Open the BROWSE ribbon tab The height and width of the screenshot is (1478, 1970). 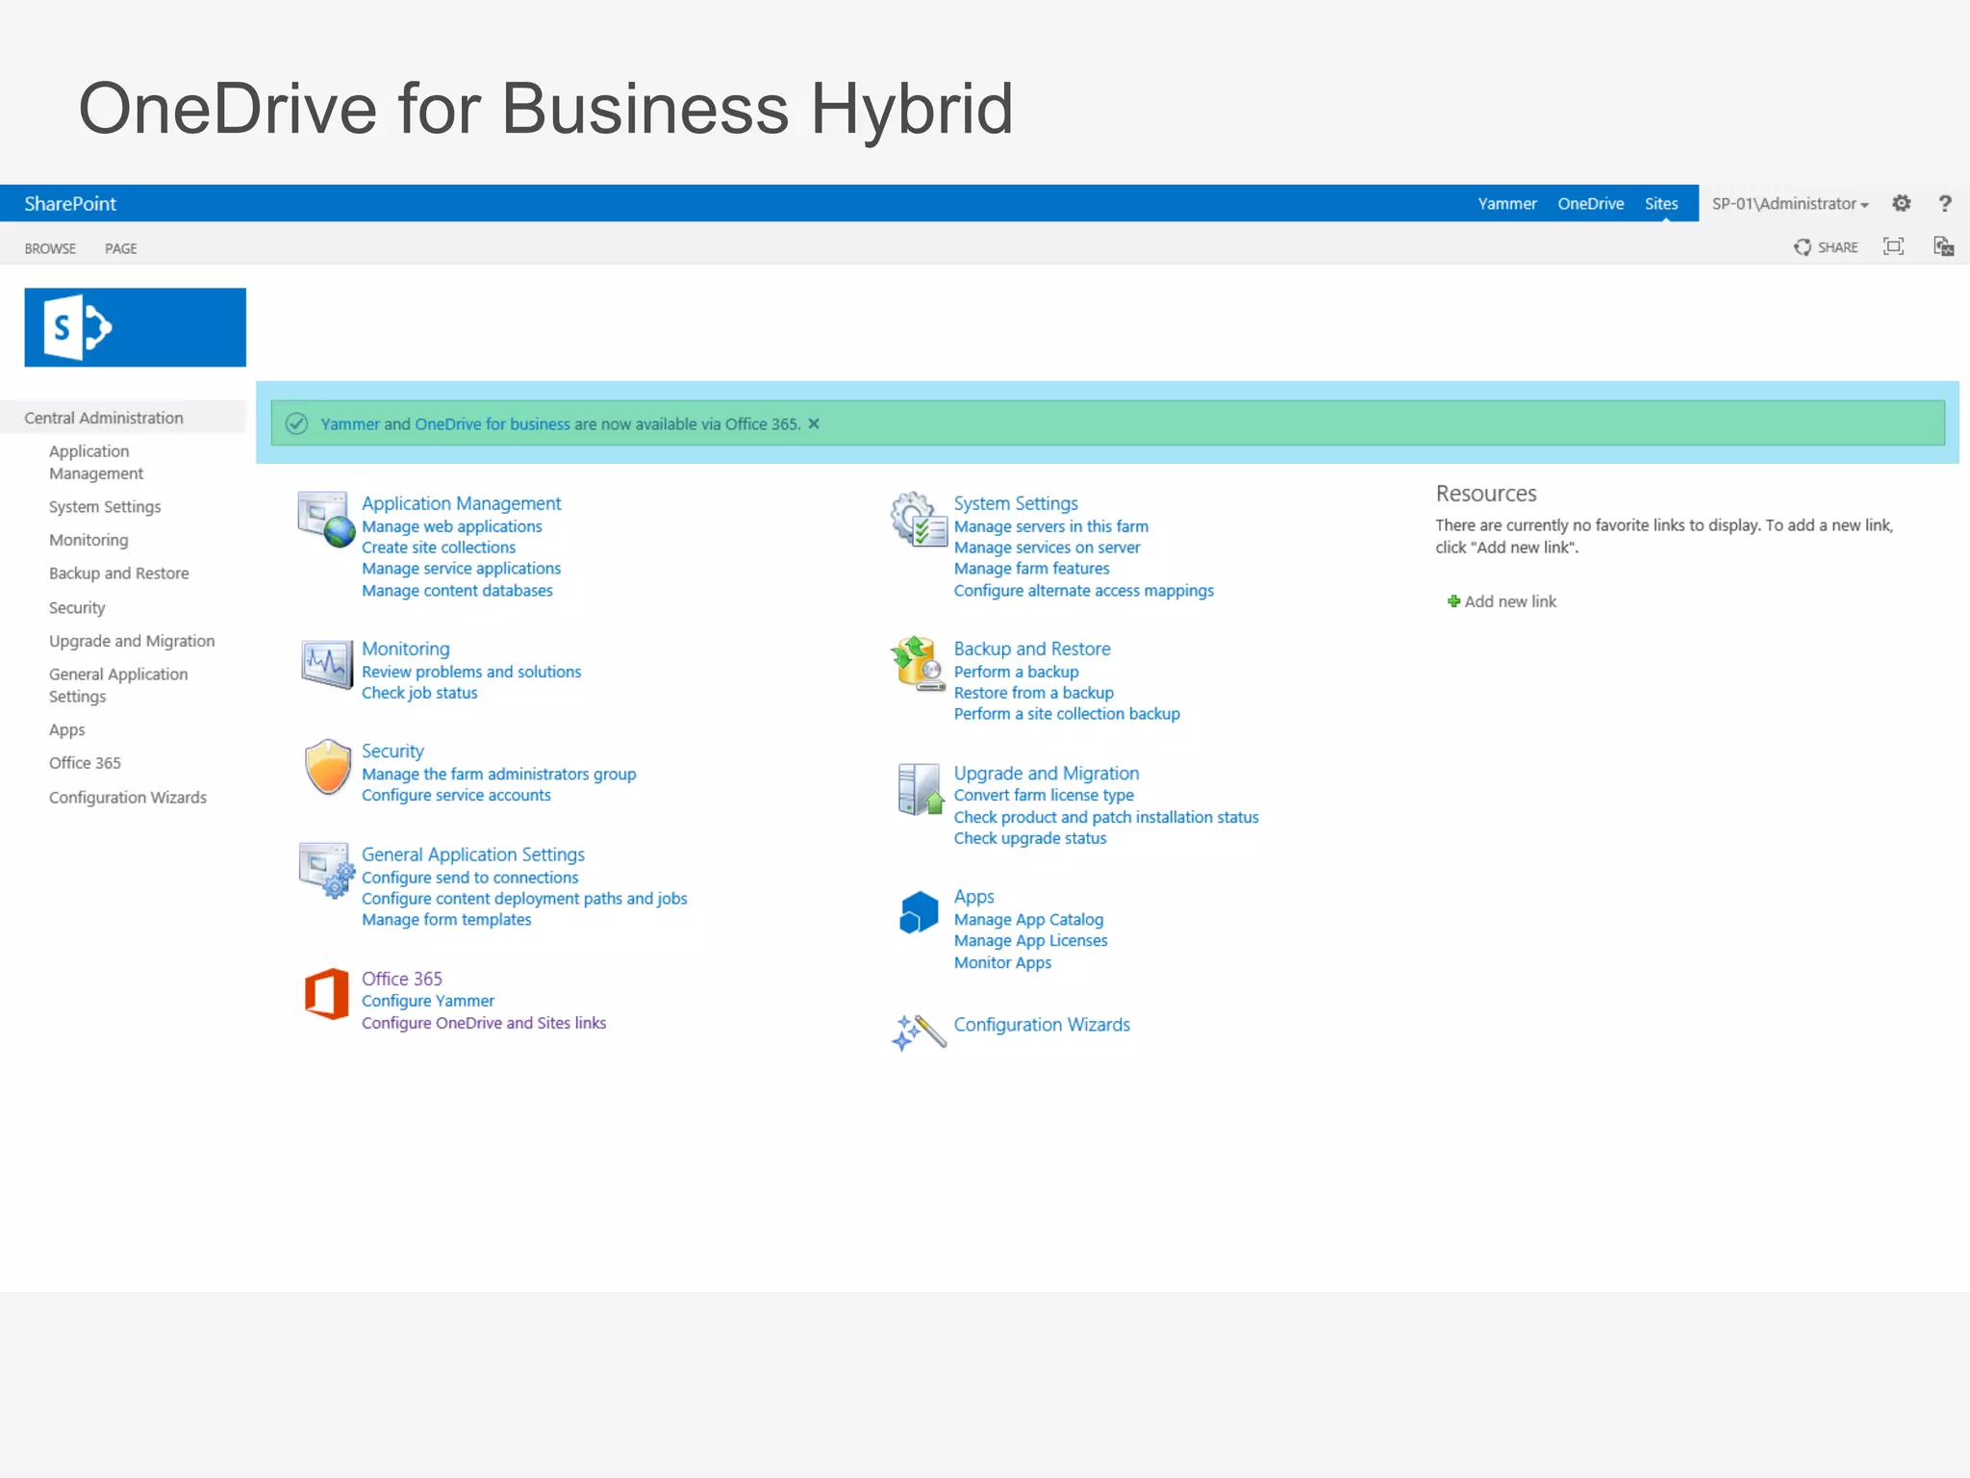50,248
